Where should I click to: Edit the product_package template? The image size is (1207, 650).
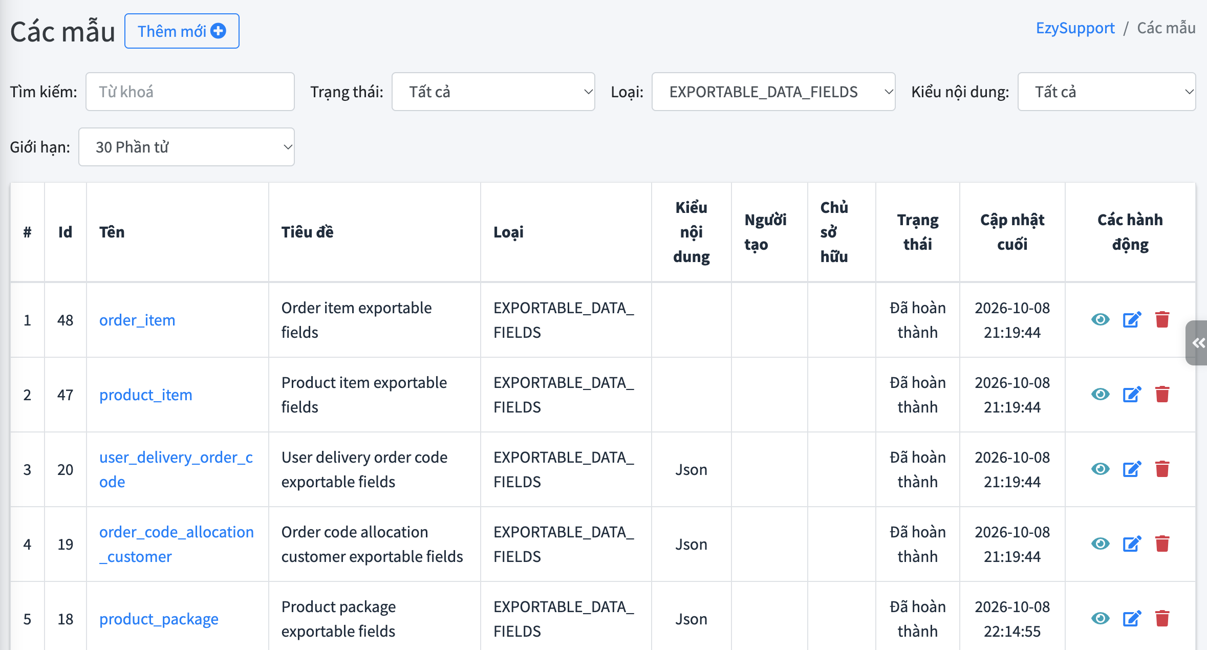pyautogui.click(x=1132, y=619)
